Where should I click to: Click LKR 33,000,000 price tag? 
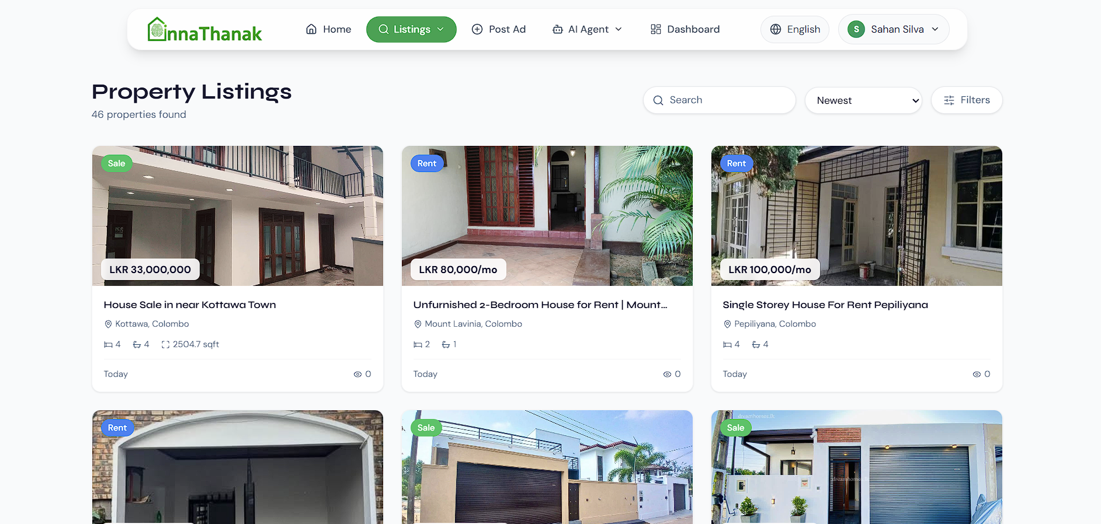[150, 270]
